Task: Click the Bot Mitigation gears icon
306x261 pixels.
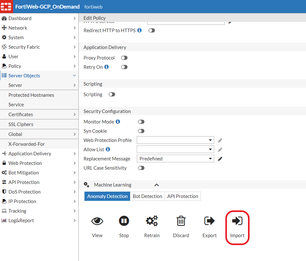Action: tap(4, 173)
